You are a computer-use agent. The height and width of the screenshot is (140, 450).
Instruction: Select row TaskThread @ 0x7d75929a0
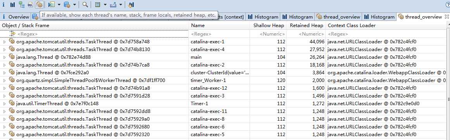click(x=83, y=119)
